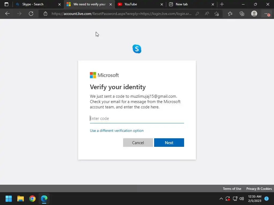This screenshot has height=205, width=274.
Task: Go forward with the forward arrow
Action: [19, 14]
